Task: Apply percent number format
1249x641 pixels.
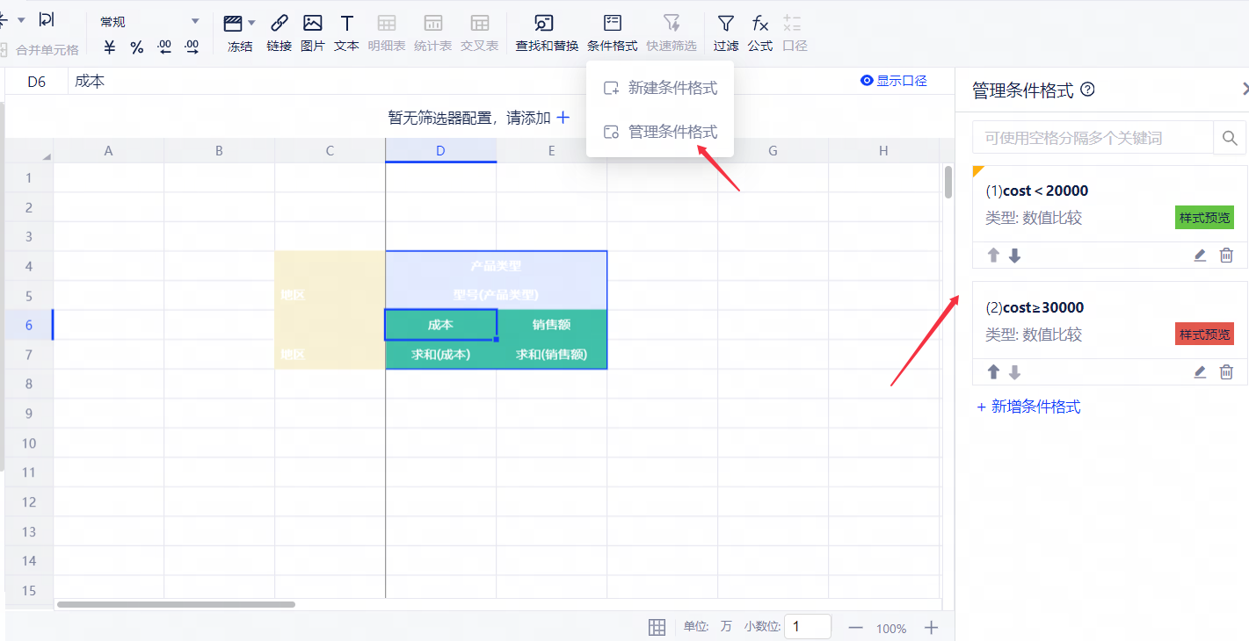Action: (137, 48)
